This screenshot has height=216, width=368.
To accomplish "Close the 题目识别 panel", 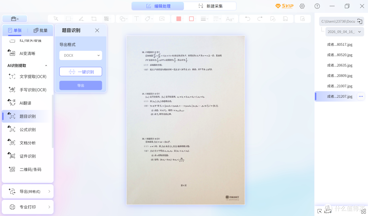I will pos(97,30).
